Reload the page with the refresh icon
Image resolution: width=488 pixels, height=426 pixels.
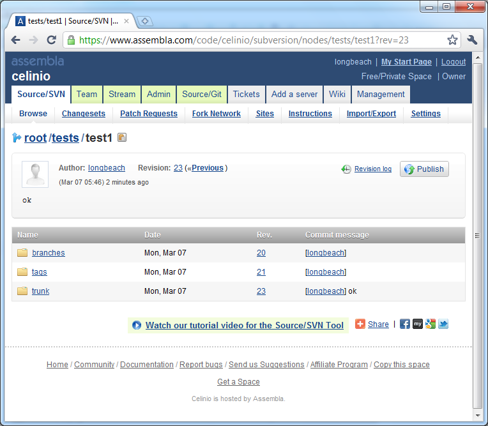(x=52, y=40)
